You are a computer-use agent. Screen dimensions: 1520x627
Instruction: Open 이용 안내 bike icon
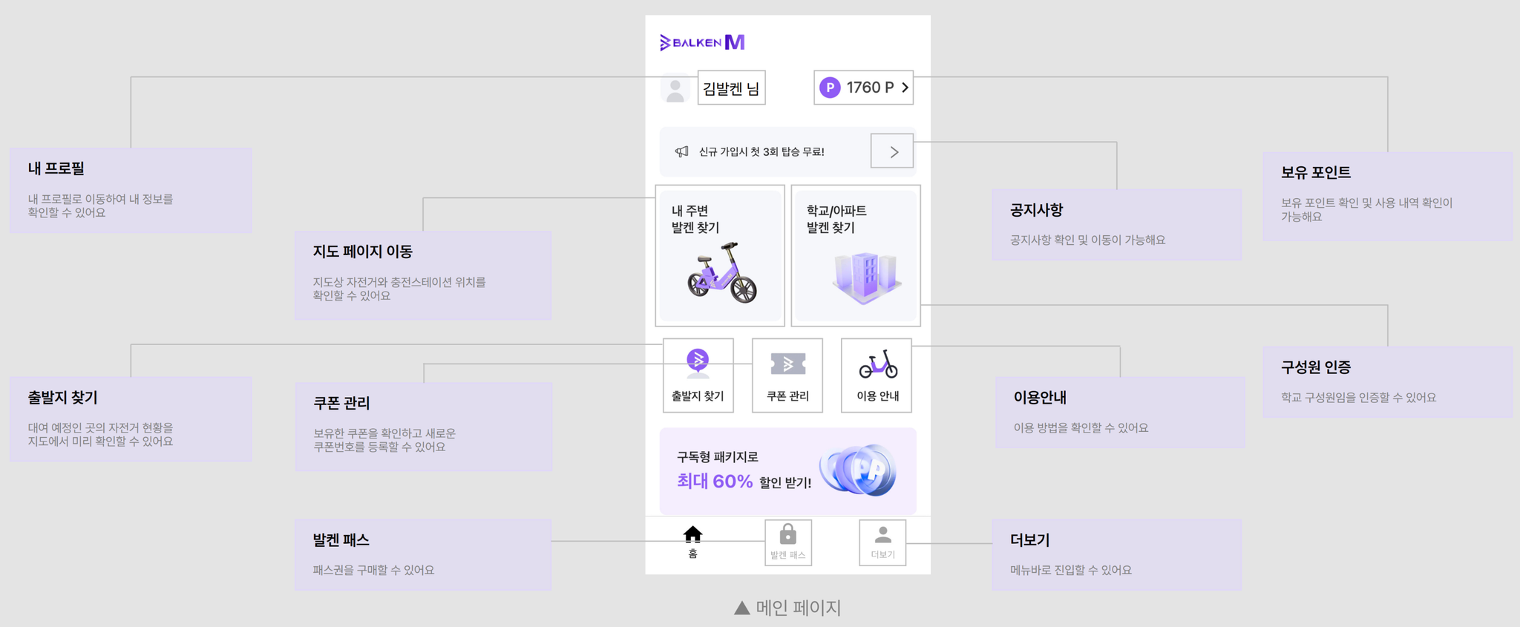pos(878,364)
